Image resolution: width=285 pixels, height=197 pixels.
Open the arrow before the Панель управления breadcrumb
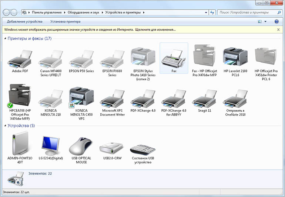click(x=29, y=13)
